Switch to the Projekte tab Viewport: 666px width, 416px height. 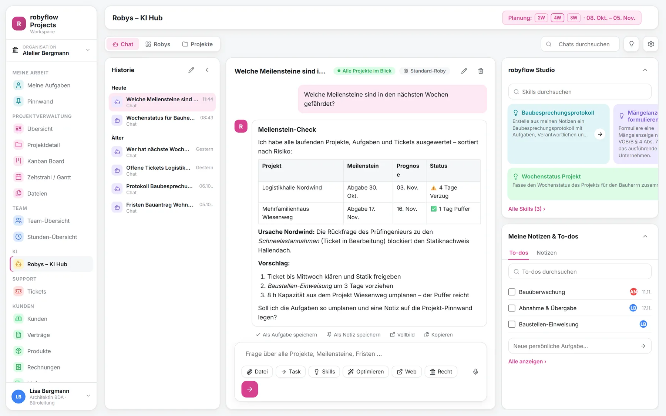pyautogui.click(x=198, y=44)
